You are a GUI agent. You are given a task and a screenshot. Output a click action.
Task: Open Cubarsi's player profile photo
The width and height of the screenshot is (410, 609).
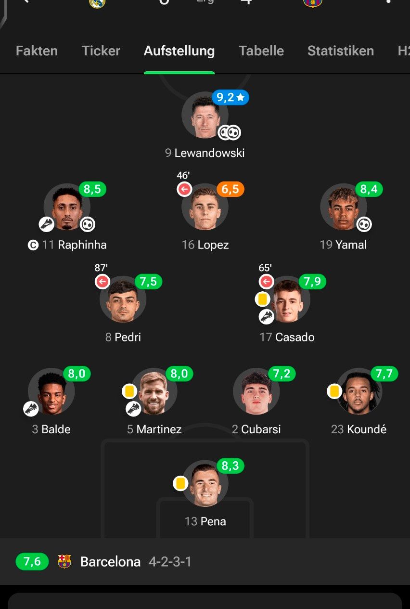pos(256,392)
